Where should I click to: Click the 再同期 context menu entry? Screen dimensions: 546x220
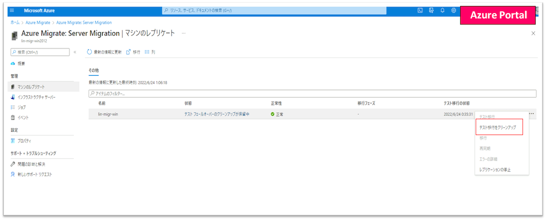tap(485, 149)
